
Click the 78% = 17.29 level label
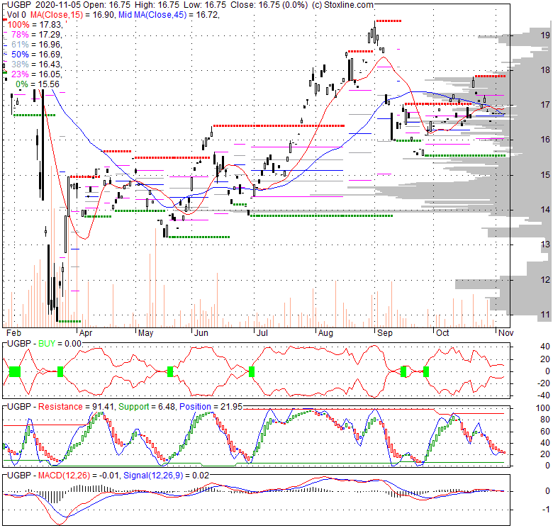coord(36,35)
